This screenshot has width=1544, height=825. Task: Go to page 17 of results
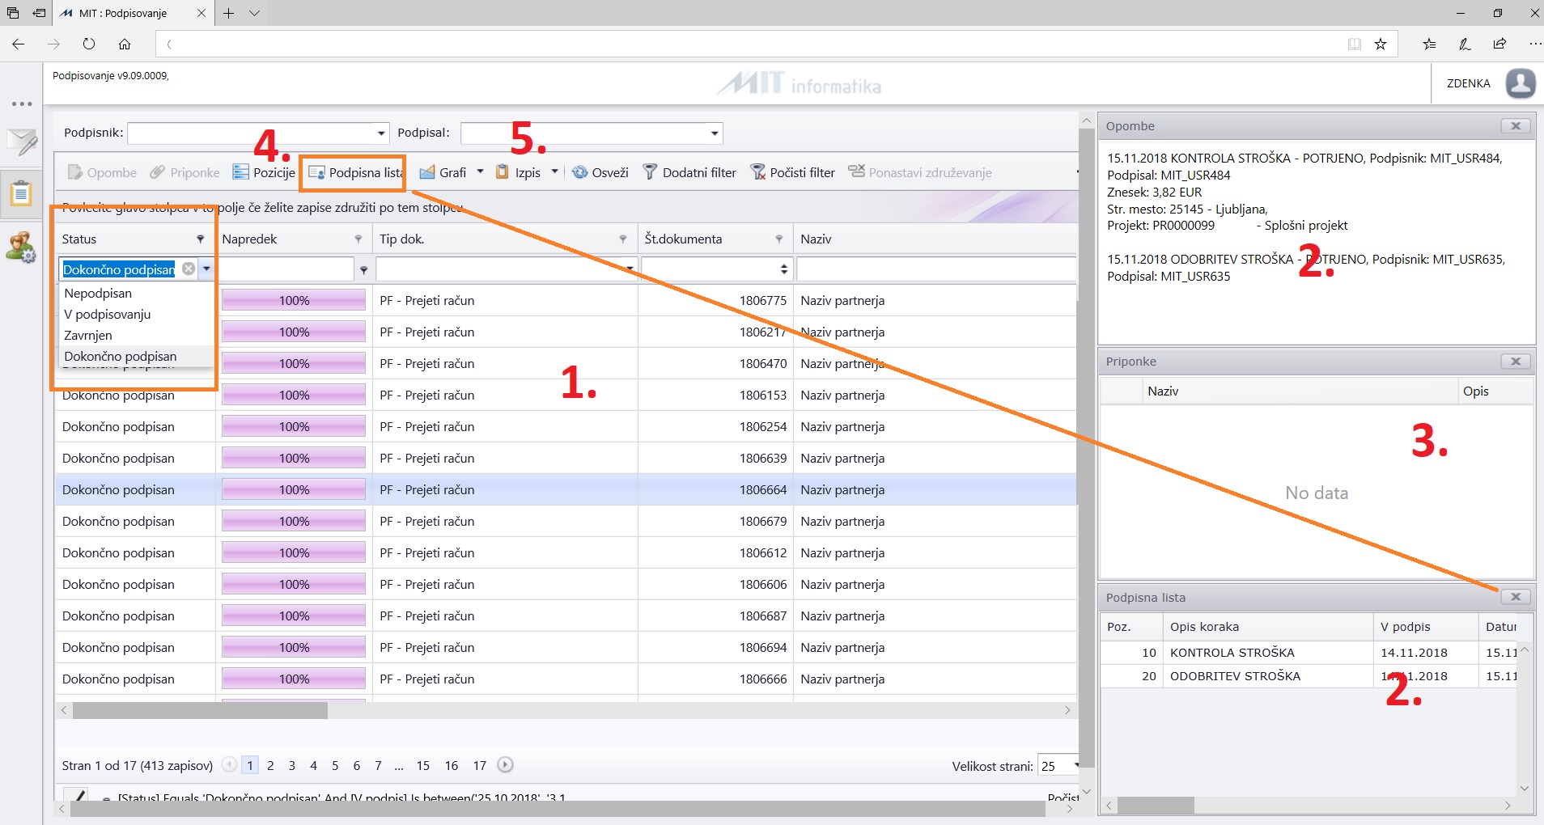pos(480,765)
